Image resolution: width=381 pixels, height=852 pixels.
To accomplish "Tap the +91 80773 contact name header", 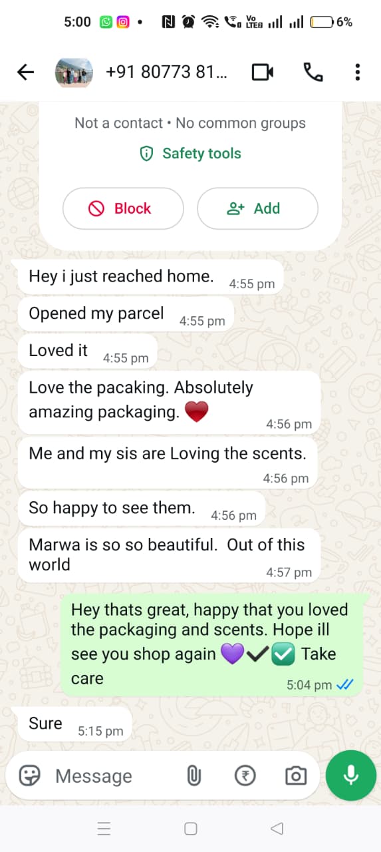I will [x=166, y=72].
